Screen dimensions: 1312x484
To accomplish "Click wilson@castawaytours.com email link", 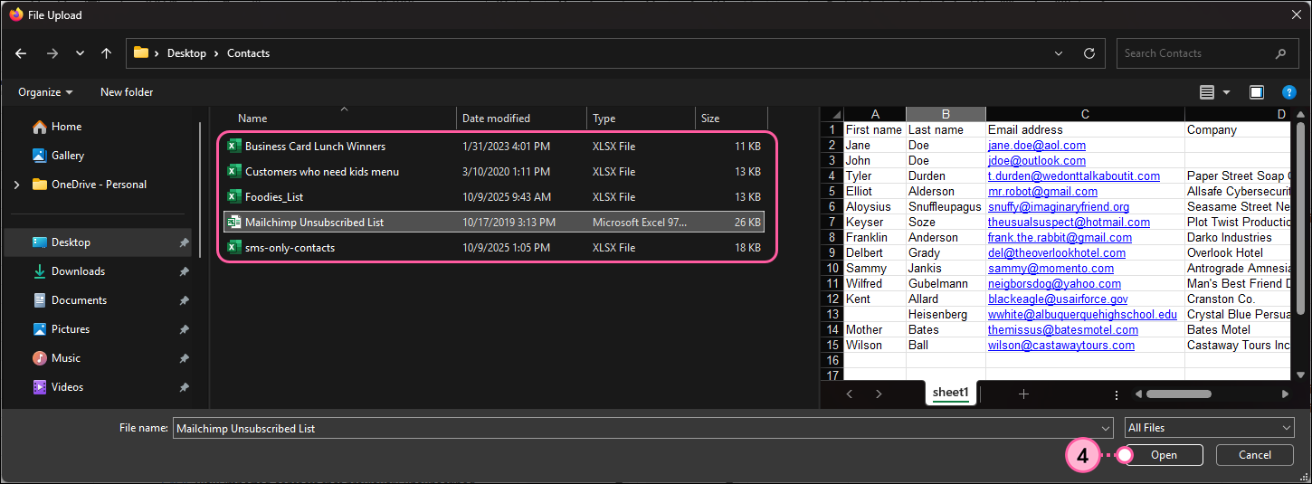I will [x=1061, y=346].
